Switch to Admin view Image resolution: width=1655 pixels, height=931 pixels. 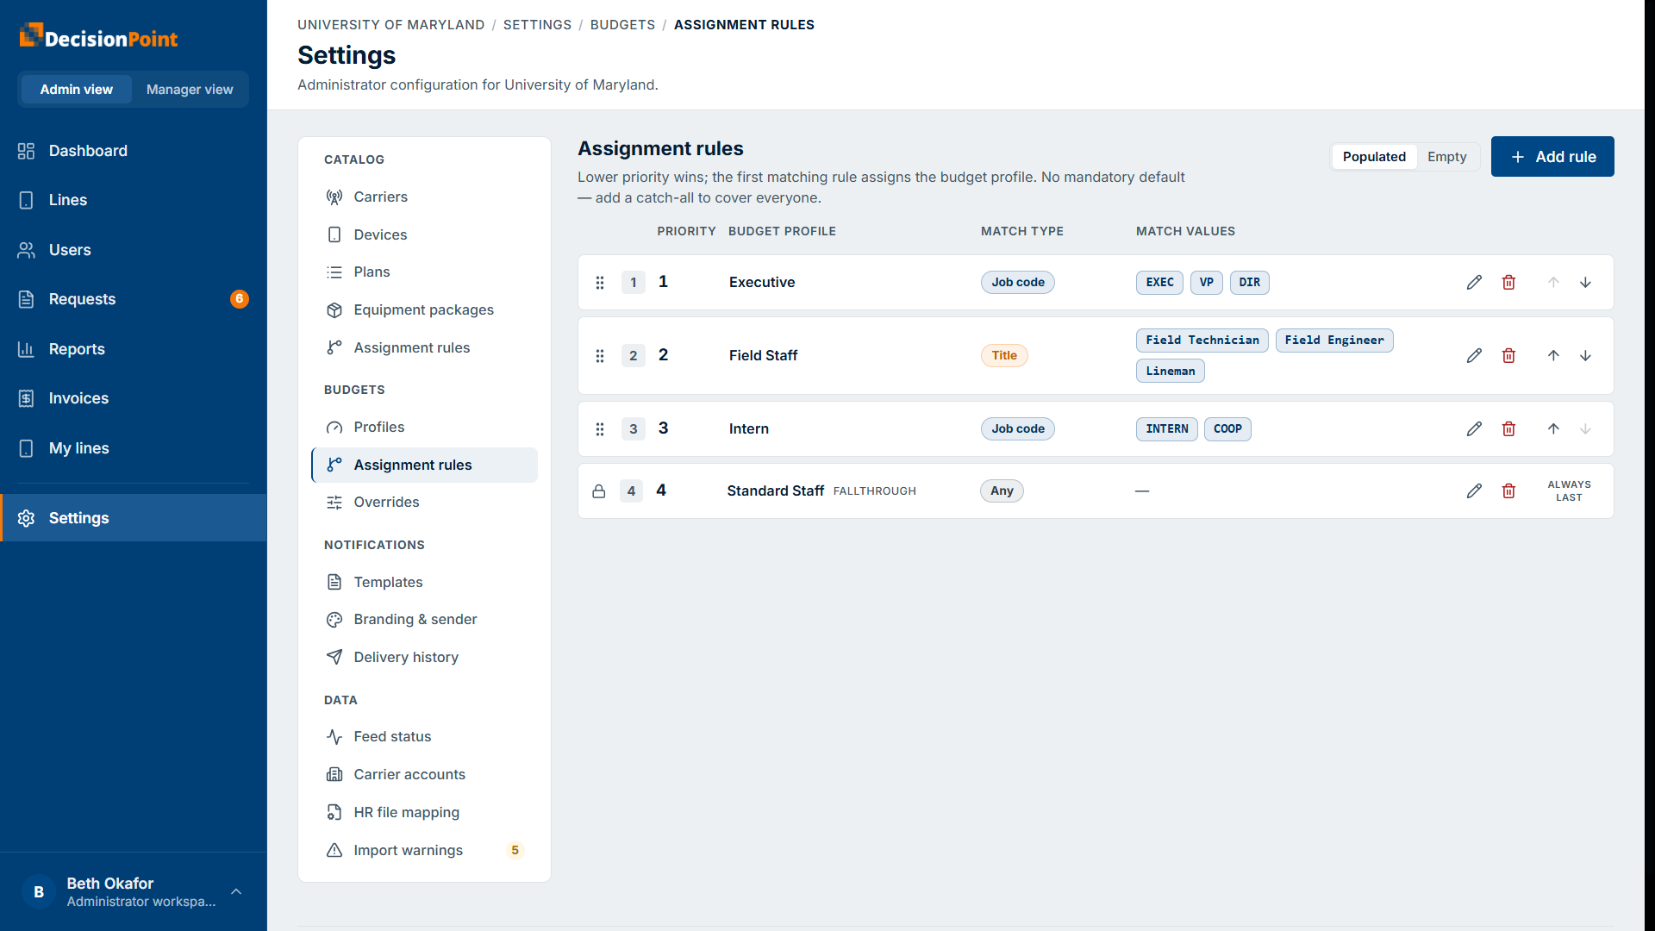pos(76,90)
